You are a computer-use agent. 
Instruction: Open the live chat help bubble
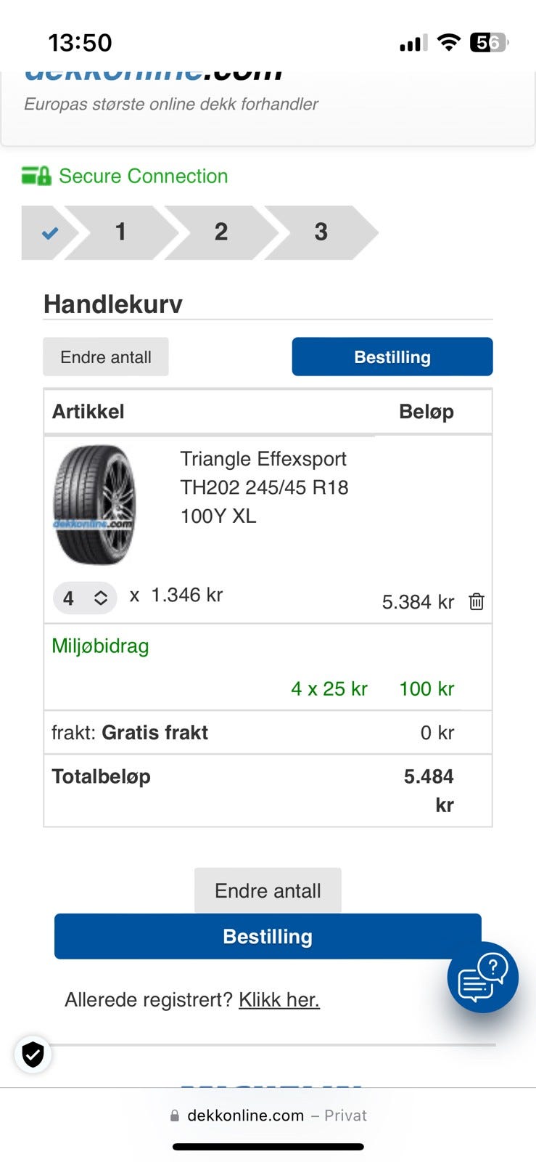coord(482,977)
